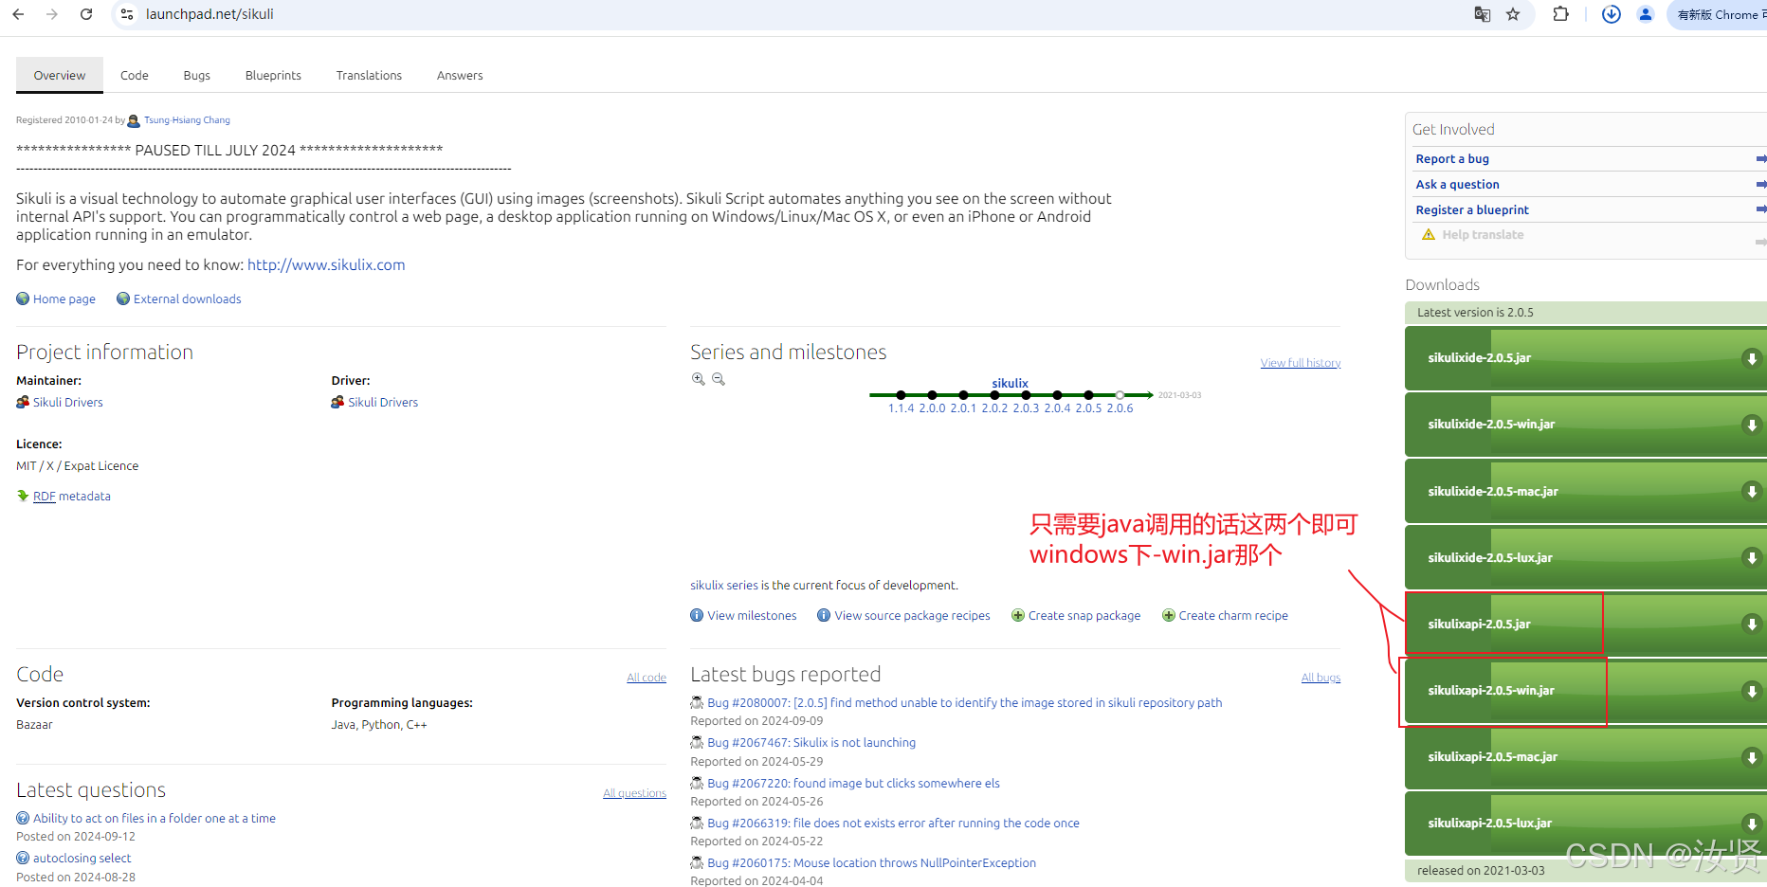Select the 1.1.4 milestone on timeline
Image resolution: width=1767 pixels, height=887 pixels.
click(x=901, y=408)
